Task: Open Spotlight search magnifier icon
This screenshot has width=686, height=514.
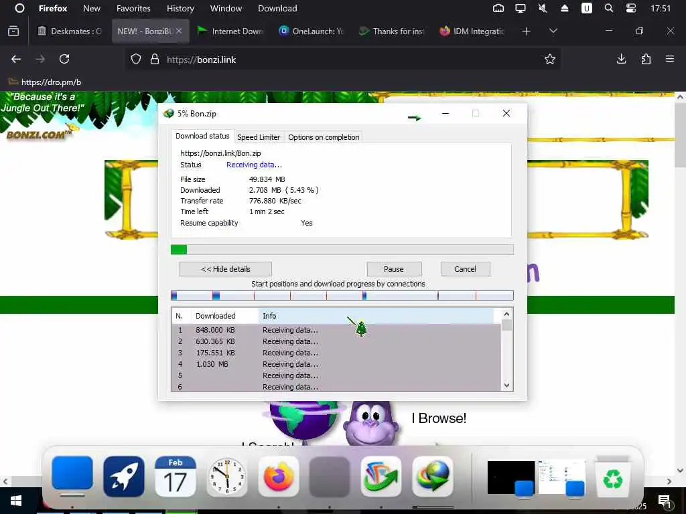Action: click(608, 8)
